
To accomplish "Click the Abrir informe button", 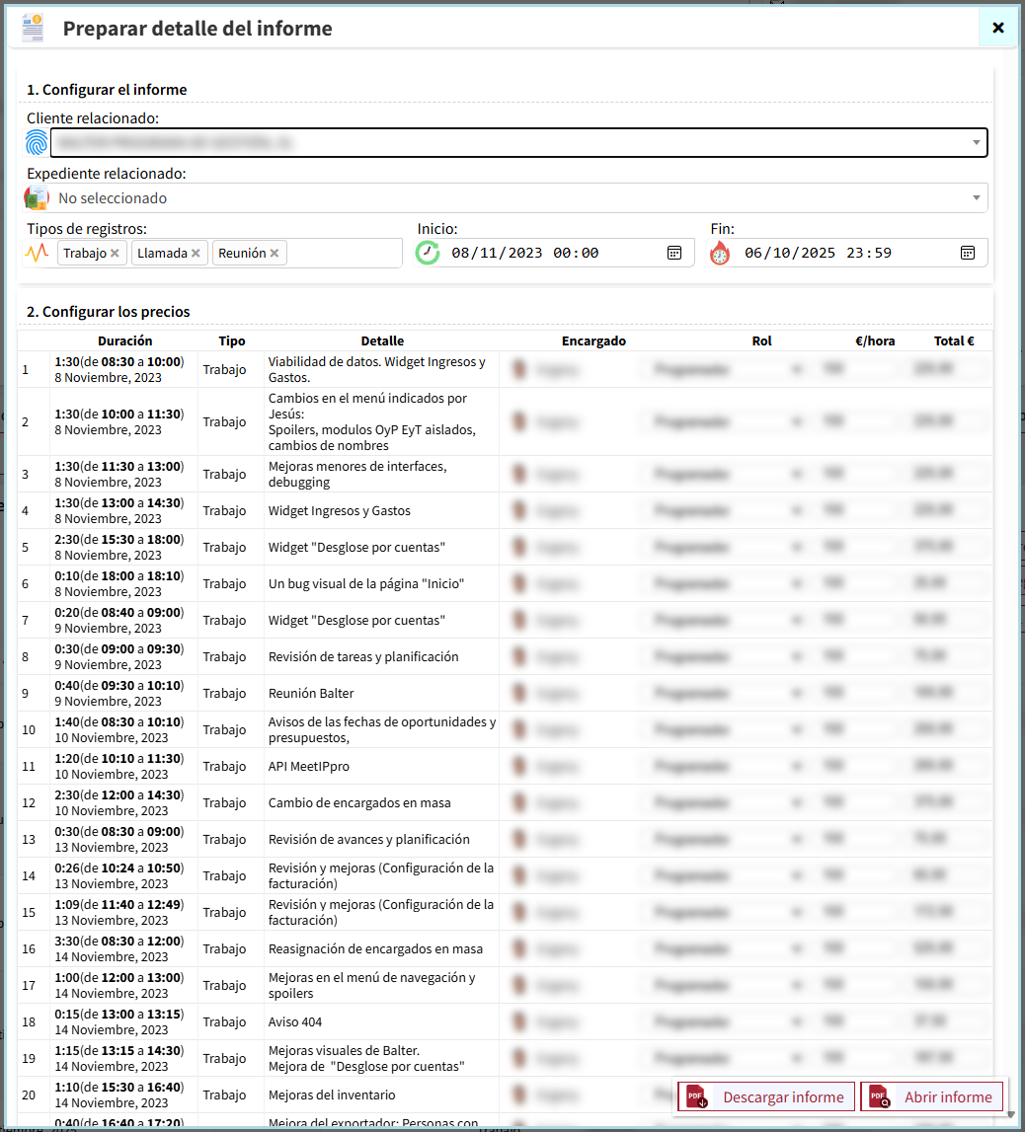I will click(x=931, y=1096).
